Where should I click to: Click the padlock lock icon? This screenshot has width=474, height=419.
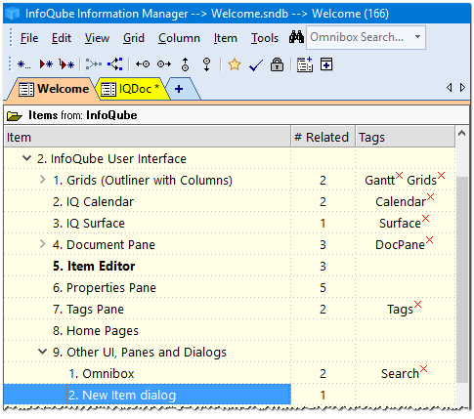[277, 64]
